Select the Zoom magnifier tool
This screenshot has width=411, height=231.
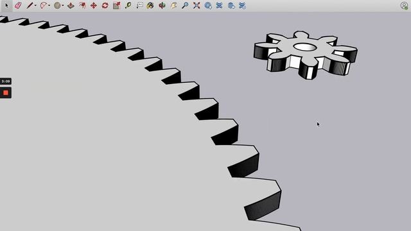[185, 6]
